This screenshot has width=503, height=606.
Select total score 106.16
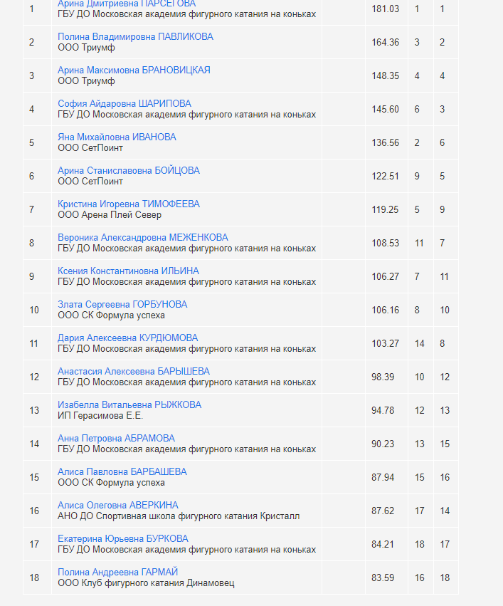[x=386, y=310]
